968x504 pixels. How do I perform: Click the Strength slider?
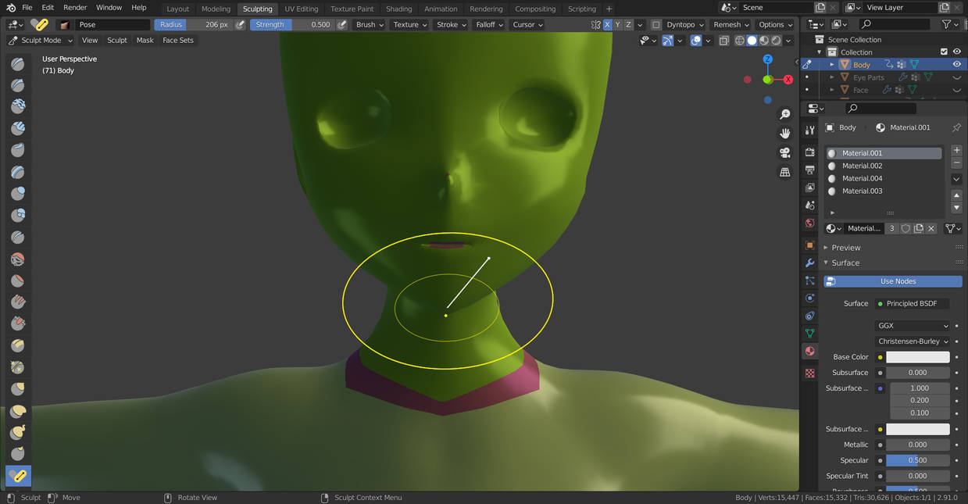point(294,24)
